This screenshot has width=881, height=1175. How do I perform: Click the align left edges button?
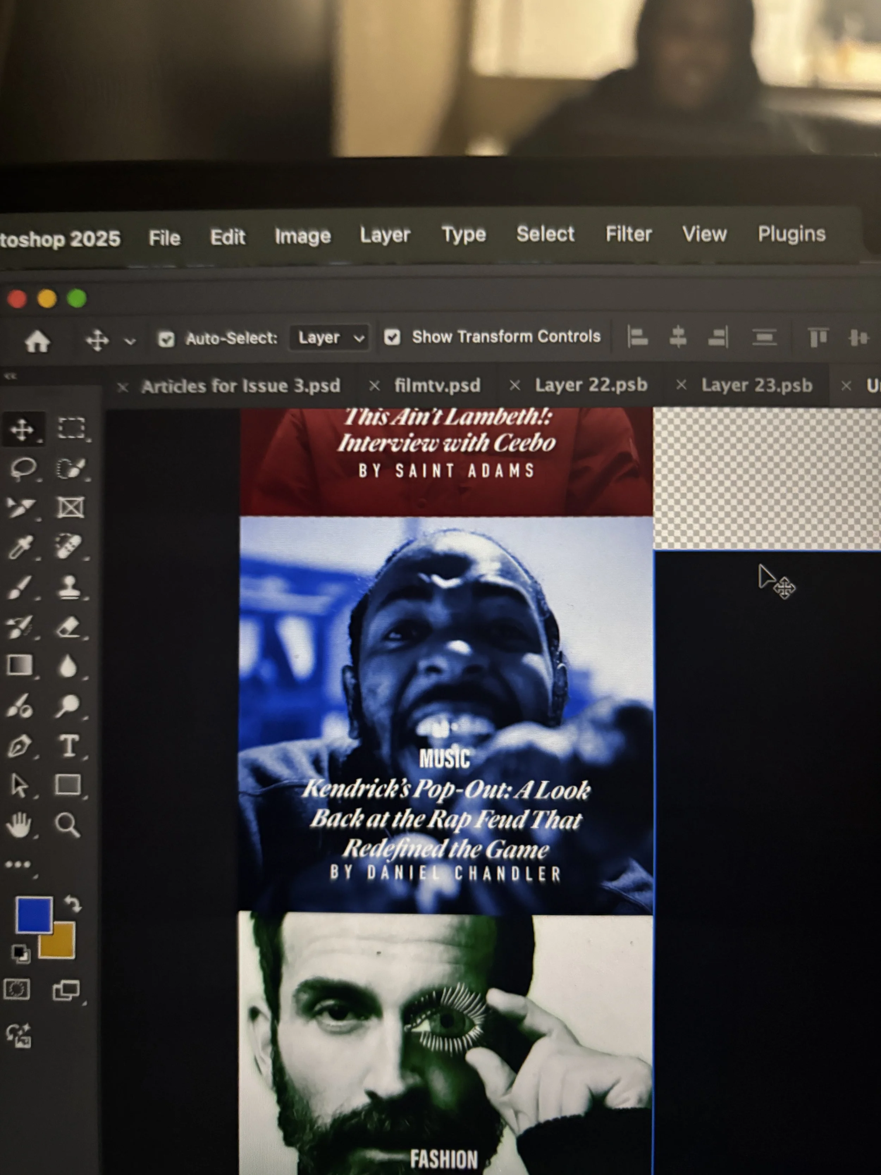(637, 337)
